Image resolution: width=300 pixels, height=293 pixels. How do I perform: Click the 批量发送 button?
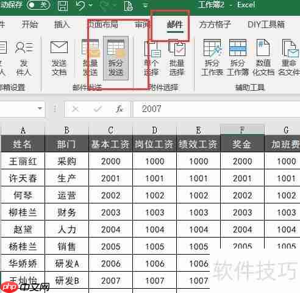click(x=90, y=58)
